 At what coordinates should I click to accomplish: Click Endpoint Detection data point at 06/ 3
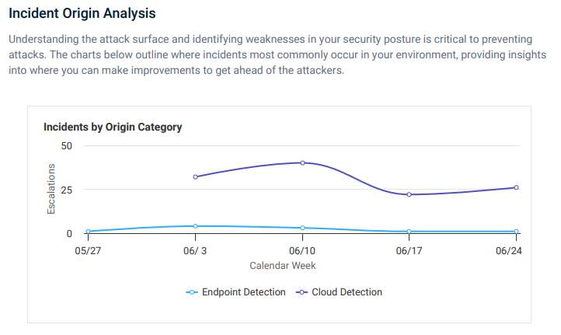pos(195,226)
